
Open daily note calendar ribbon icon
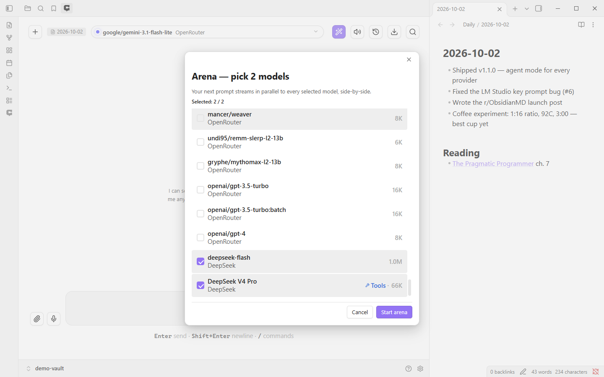(9, 63)
